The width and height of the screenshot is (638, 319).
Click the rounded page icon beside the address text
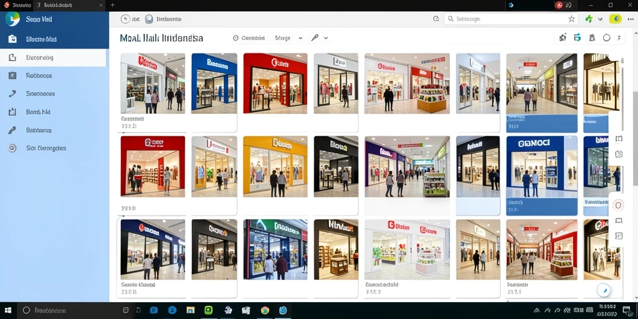pyautogui.click(x=149, y=19)
